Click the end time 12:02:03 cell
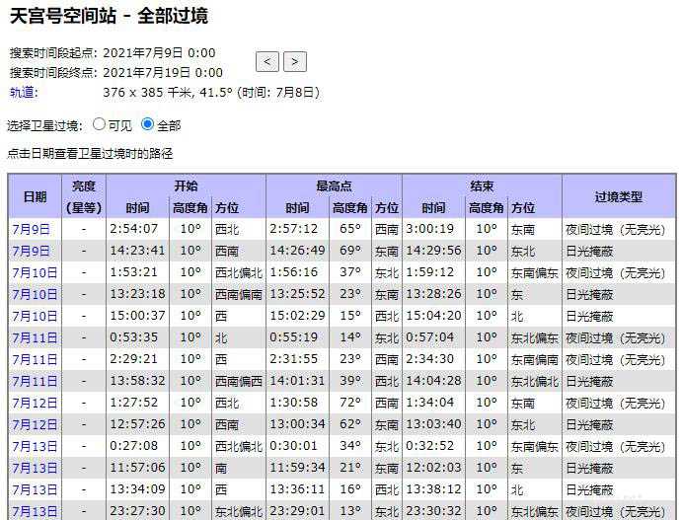682x520 pixels. (x=433, y=468)
